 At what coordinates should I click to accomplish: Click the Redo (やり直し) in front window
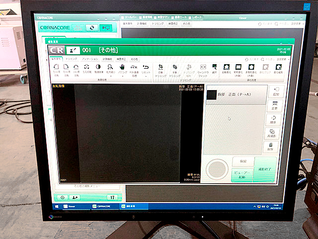267,59
